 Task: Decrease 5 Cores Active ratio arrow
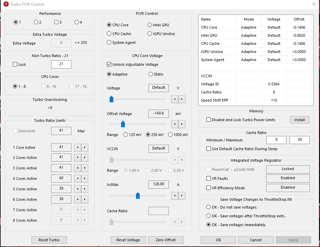[x=78, y=189]
